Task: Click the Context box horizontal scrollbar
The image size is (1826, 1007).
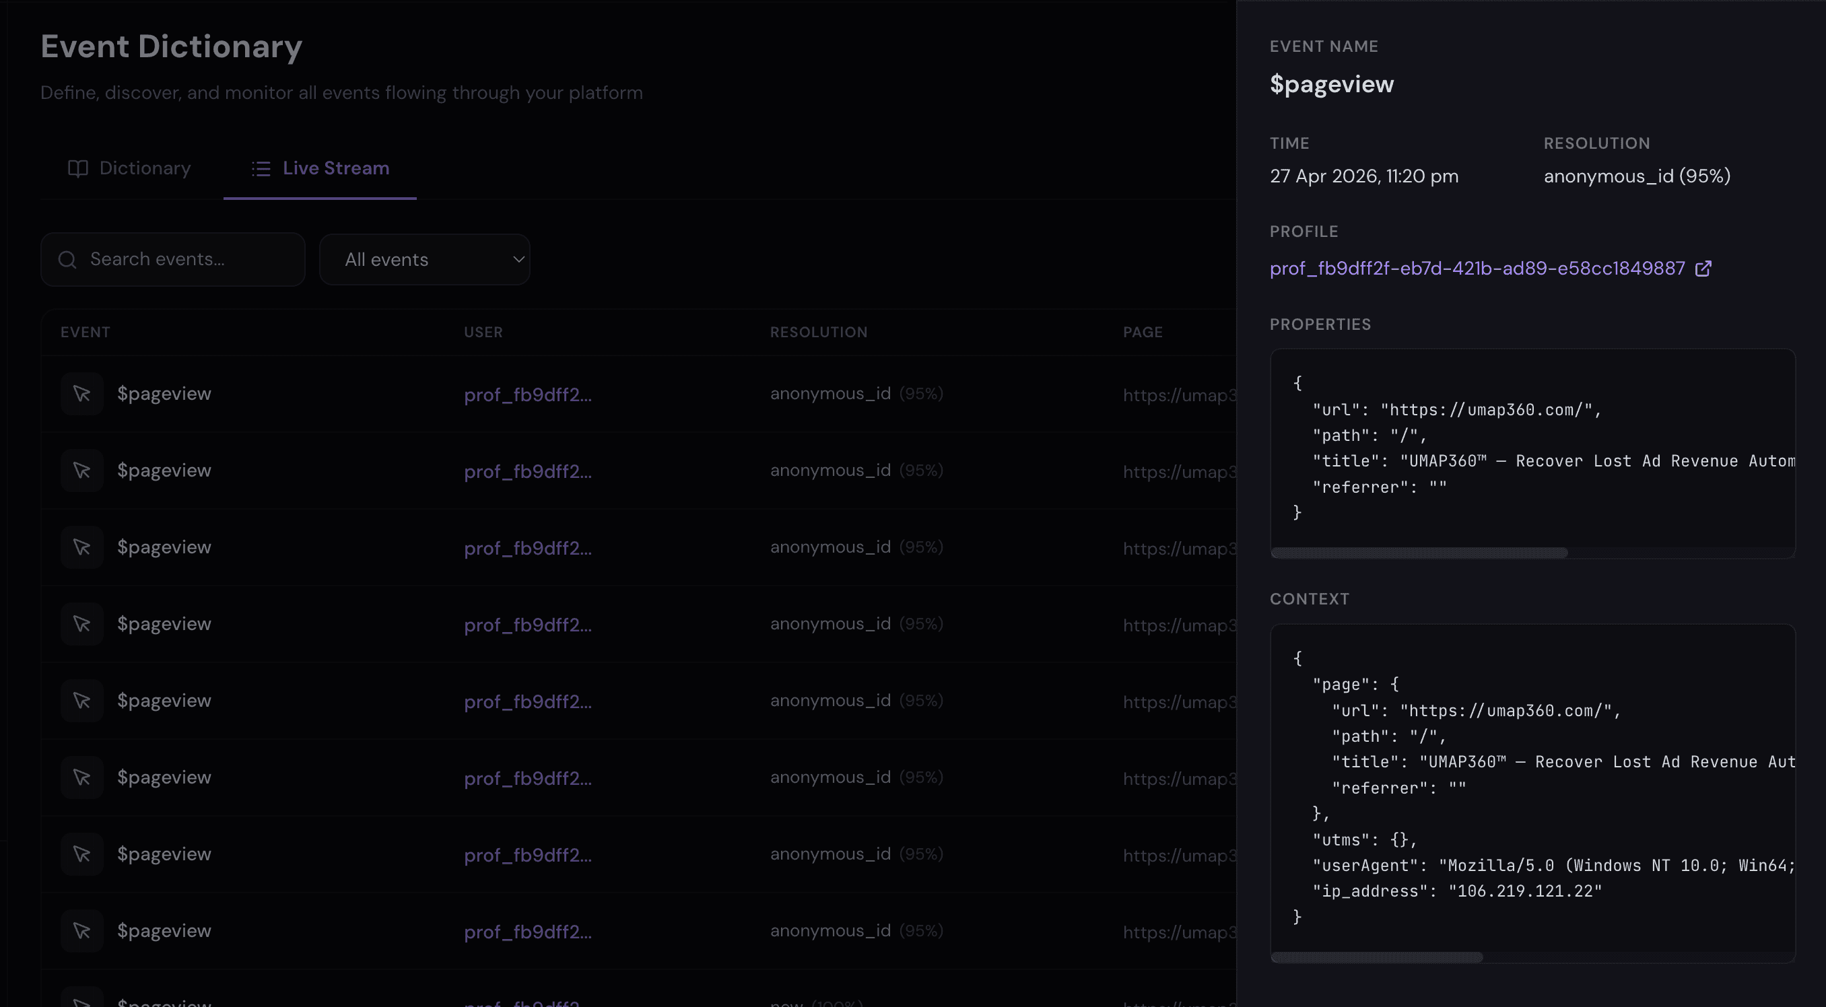Action: click(x=1377, y=957)
